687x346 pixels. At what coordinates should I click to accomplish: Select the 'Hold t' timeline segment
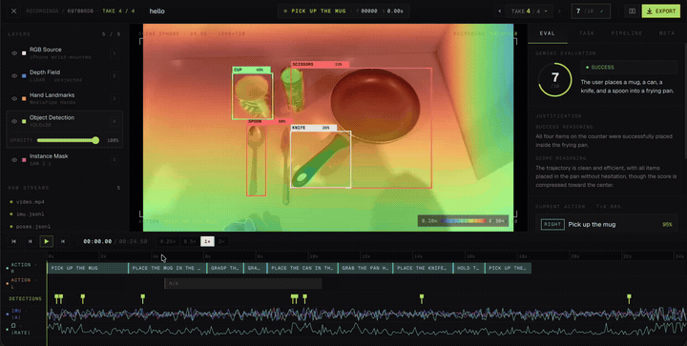[468, 268]
